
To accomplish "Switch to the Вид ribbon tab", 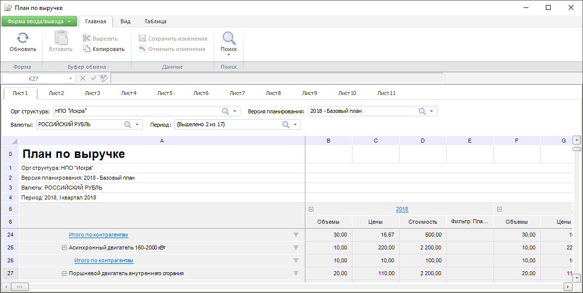I will pyautogui.click(x=125, y=21).
